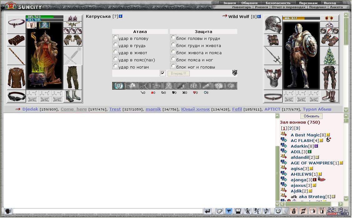Click Катруська's green pants slot
352x218 pixels.
click(73, 78)
